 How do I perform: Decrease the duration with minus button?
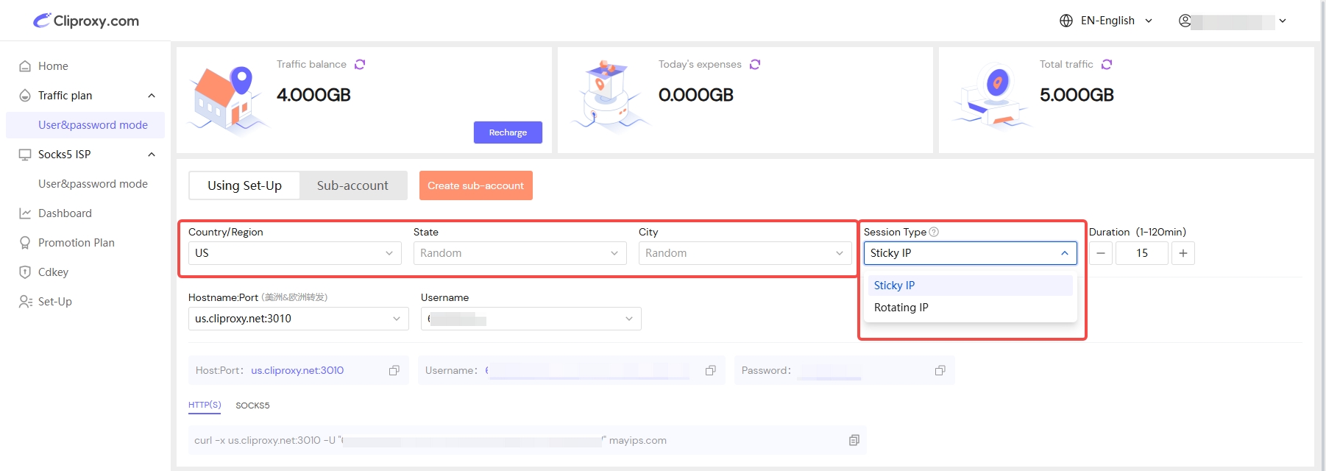pyautogui.click(x=1101, y=253)
